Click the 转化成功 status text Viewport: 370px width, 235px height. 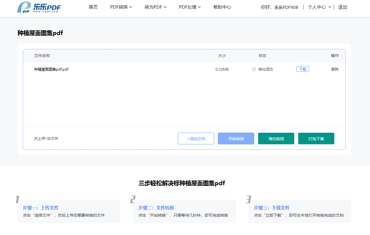tap(266, 69)
